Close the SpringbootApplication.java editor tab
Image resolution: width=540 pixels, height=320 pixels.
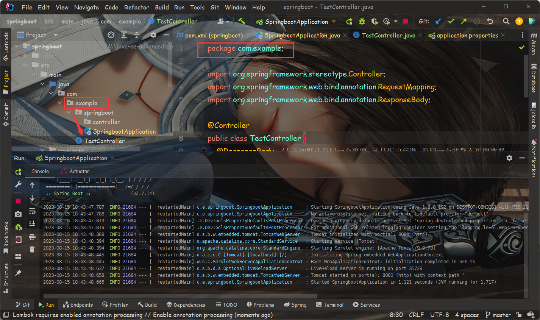click(345, 35)
